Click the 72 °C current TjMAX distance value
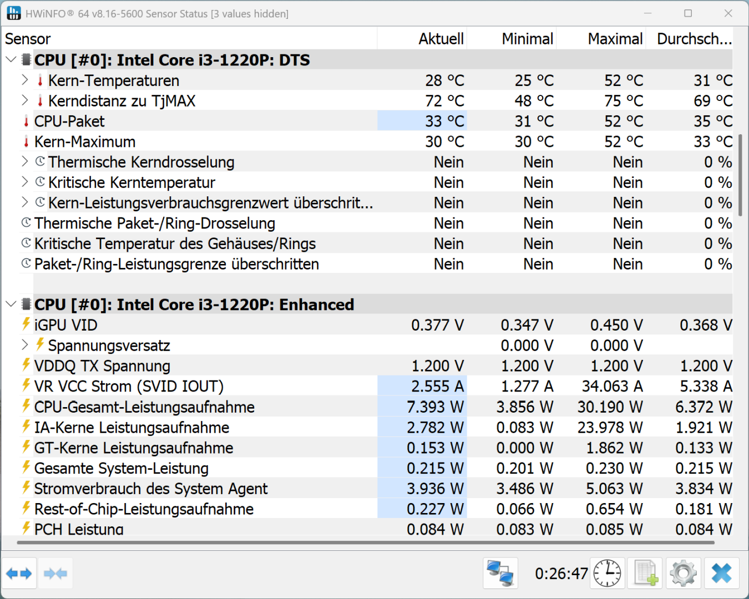Viewport: 749px width, 599px height. (445, 101)
